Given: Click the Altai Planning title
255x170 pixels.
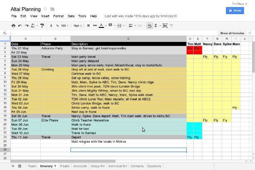Looking at the screenshot, I should pyautogui.click(x=26, y=9).
